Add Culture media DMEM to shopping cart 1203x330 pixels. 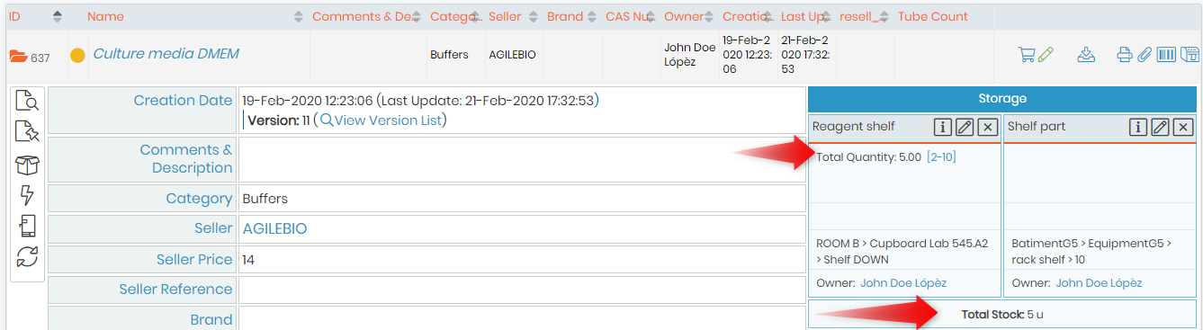1026,55
